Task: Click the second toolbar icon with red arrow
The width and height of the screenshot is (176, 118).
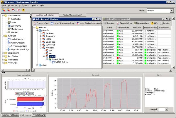Action: coord(9,10)
